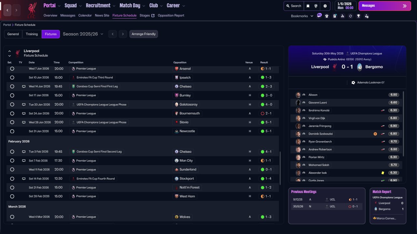Screen dimensions: 417x234
Task: Open the shirt icon in bookmarks bar
Action: tap(327, 16)
